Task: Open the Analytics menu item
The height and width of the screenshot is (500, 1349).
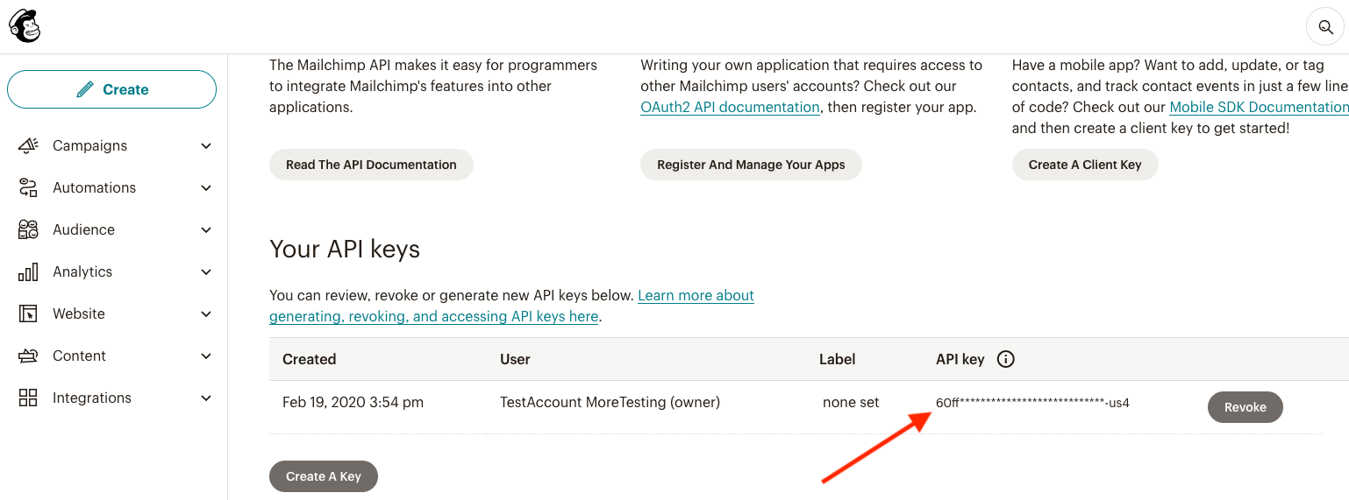Action: coord(114,271)
